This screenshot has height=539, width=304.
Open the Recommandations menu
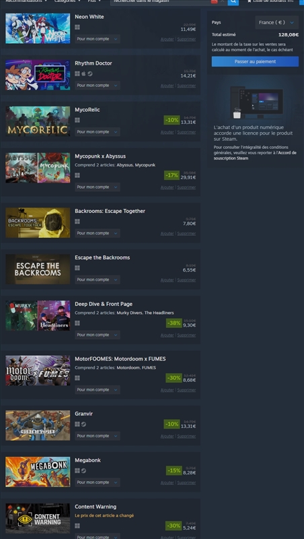[x=26, y=1]
